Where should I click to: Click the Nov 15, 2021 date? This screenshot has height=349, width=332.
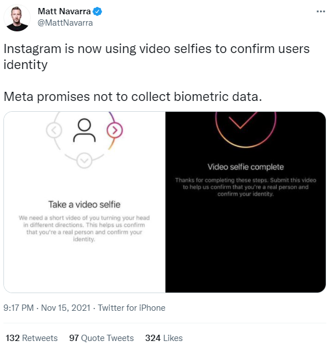(x=66, y=308)
